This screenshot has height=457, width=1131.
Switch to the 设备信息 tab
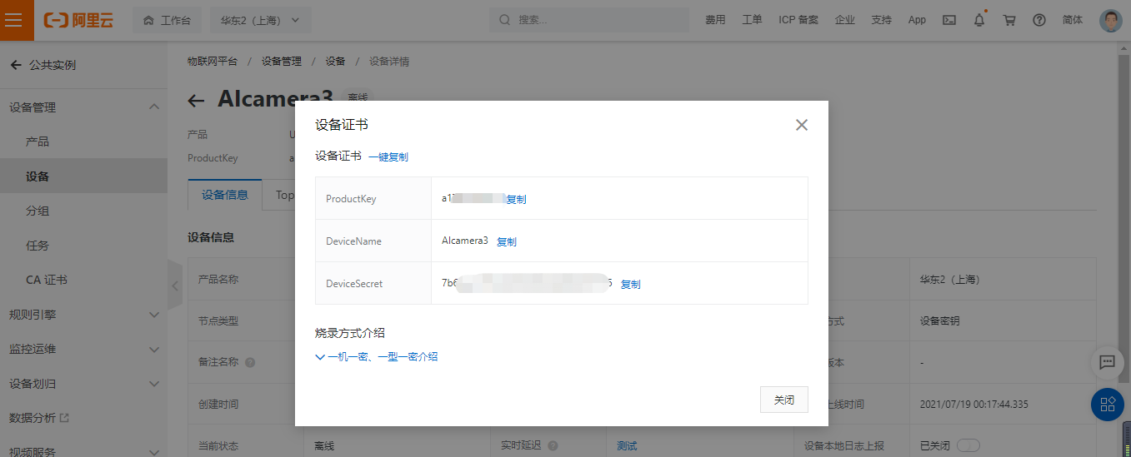pyautogui.click(x=225, y=195)
